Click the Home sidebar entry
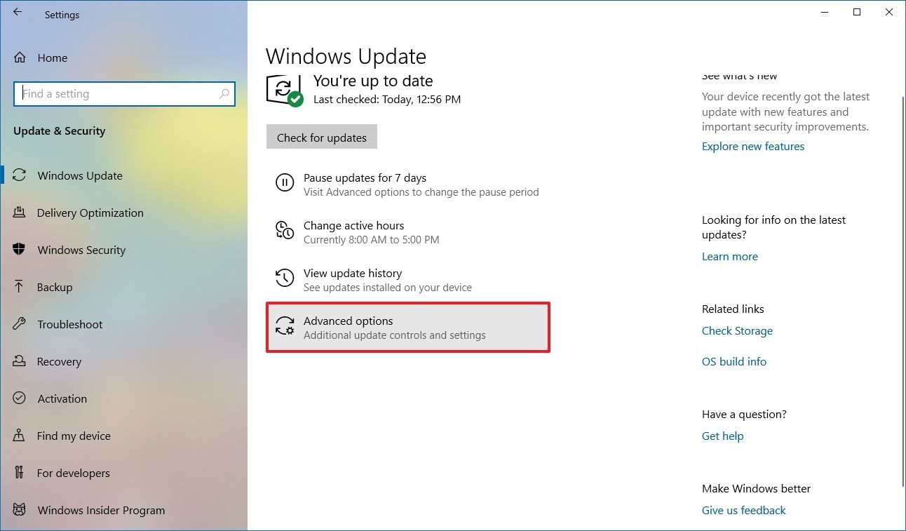 click(53, 58)
